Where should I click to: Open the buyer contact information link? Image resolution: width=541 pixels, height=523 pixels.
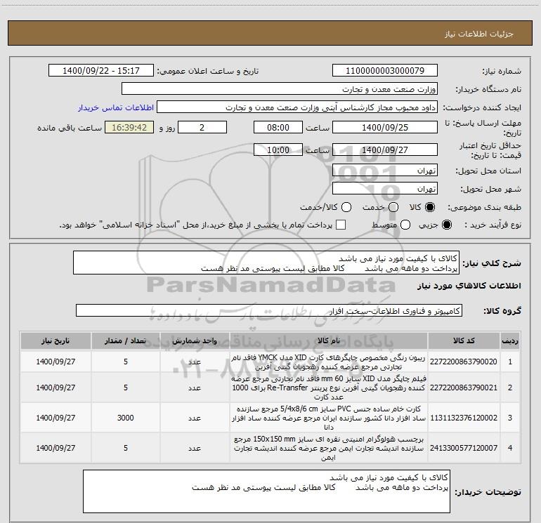[116, 107]
